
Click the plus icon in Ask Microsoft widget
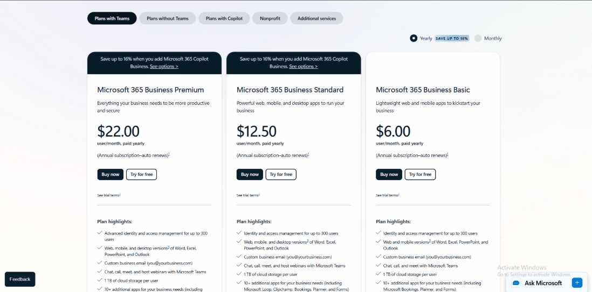pyautogui.click(x=577, y=282)
